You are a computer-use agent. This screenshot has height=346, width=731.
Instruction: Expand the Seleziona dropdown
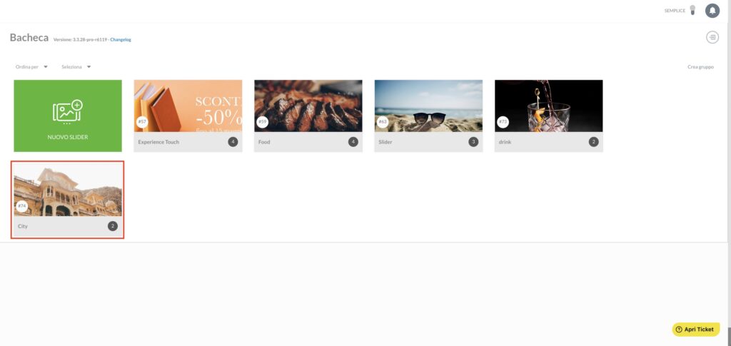76,66
